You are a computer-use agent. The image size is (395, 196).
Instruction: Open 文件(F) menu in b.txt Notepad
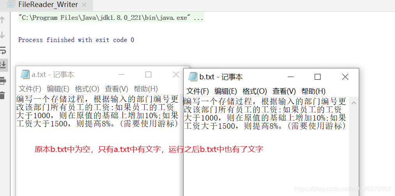click(198, 91)
